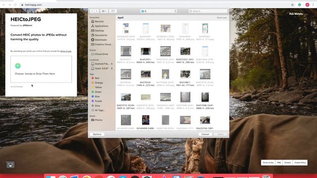Open the browser three-dot menu

[313, 4]
